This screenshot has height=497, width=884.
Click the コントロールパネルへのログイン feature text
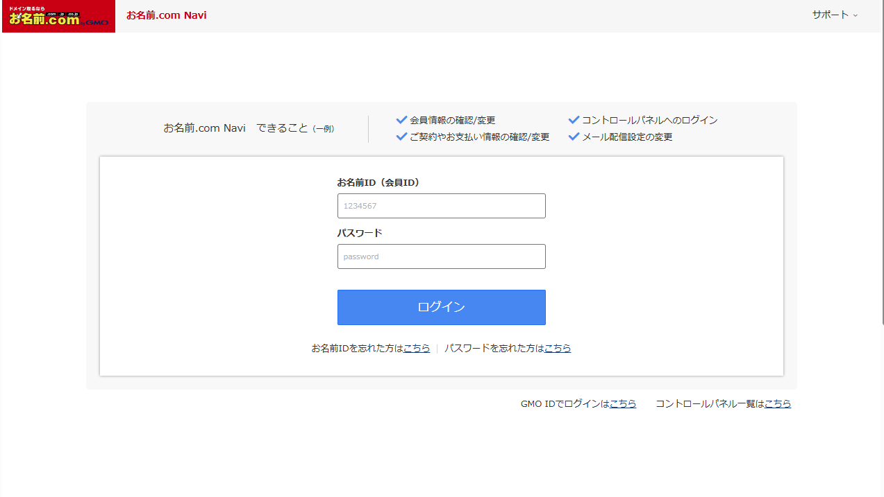click(649, 121)
